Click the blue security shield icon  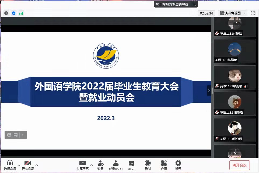(14, 13)
